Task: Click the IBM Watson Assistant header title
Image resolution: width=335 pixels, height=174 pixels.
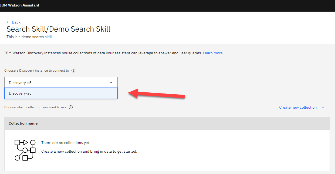Action: 20,5
